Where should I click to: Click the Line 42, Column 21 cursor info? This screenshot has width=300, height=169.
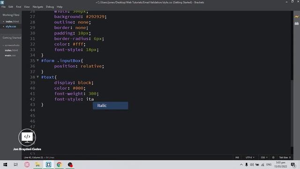33,157
